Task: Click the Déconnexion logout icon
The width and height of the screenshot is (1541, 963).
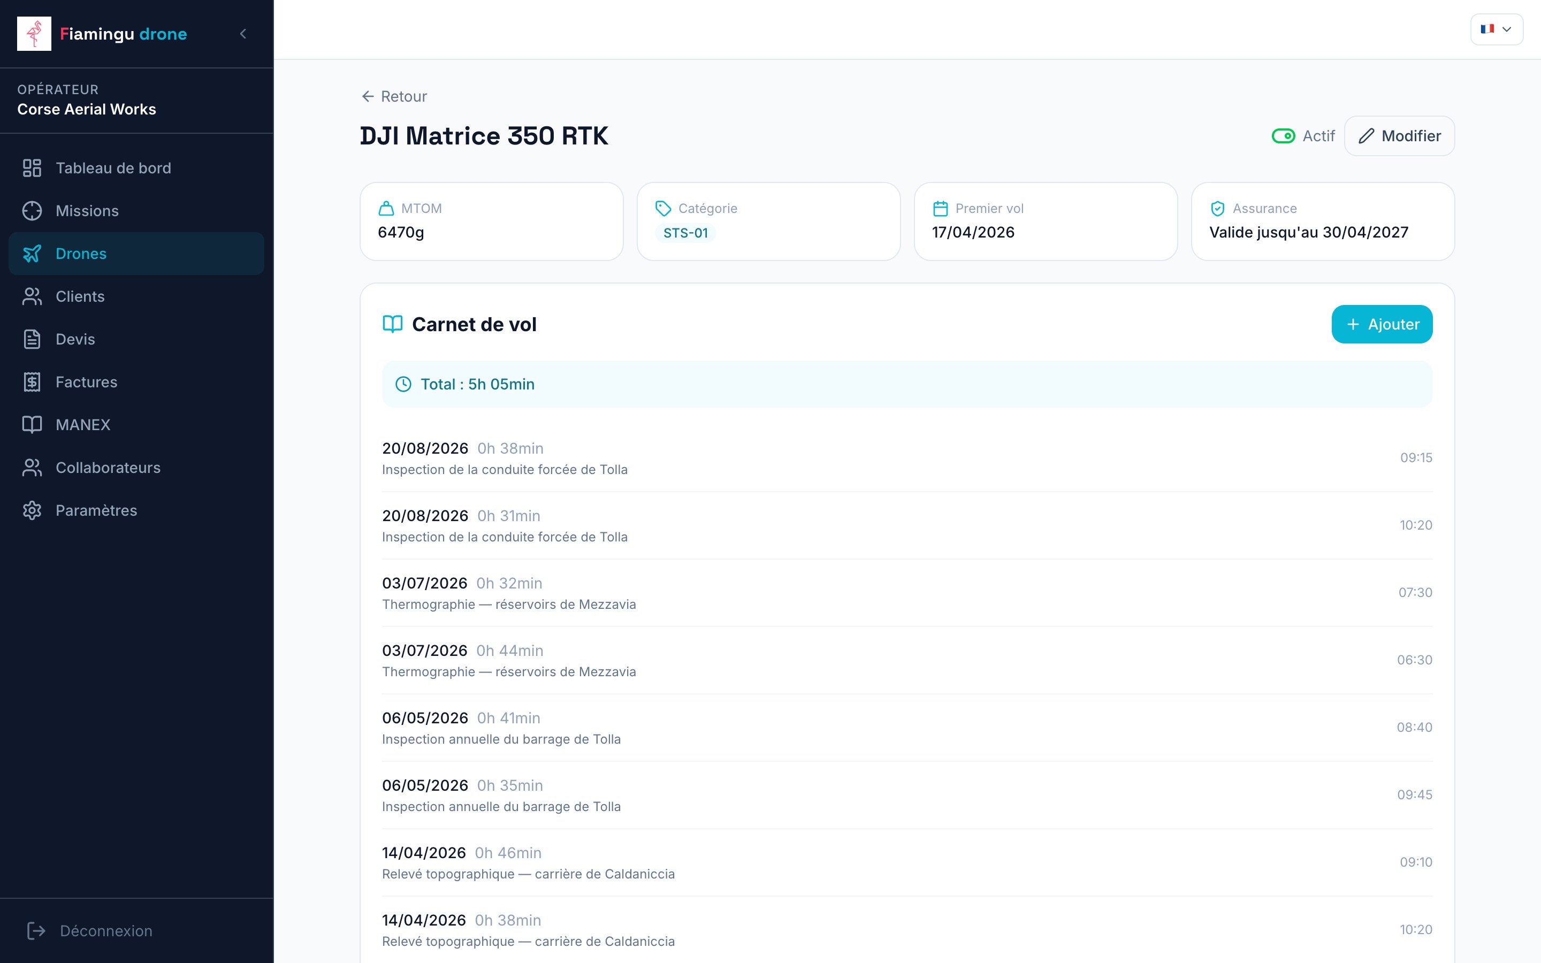Action: (36, 930)
